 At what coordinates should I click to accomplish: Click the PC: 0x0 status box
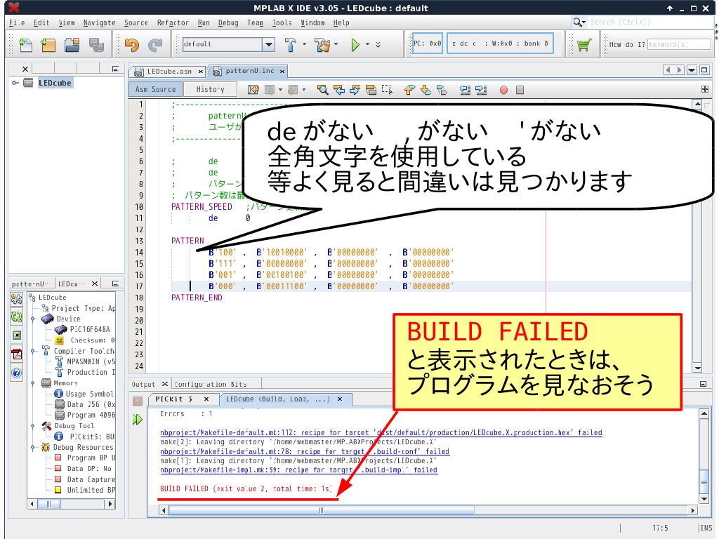click(427, 44)
